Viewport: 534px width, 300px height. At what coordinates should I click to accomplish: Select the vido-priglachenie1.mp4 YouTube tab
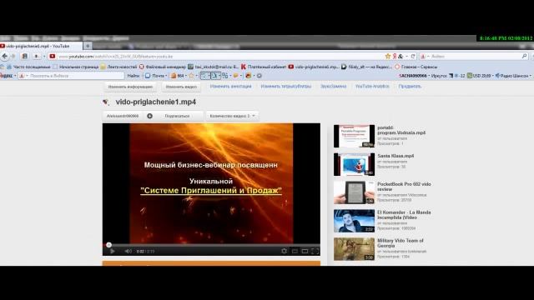click(x=40, y=46)
